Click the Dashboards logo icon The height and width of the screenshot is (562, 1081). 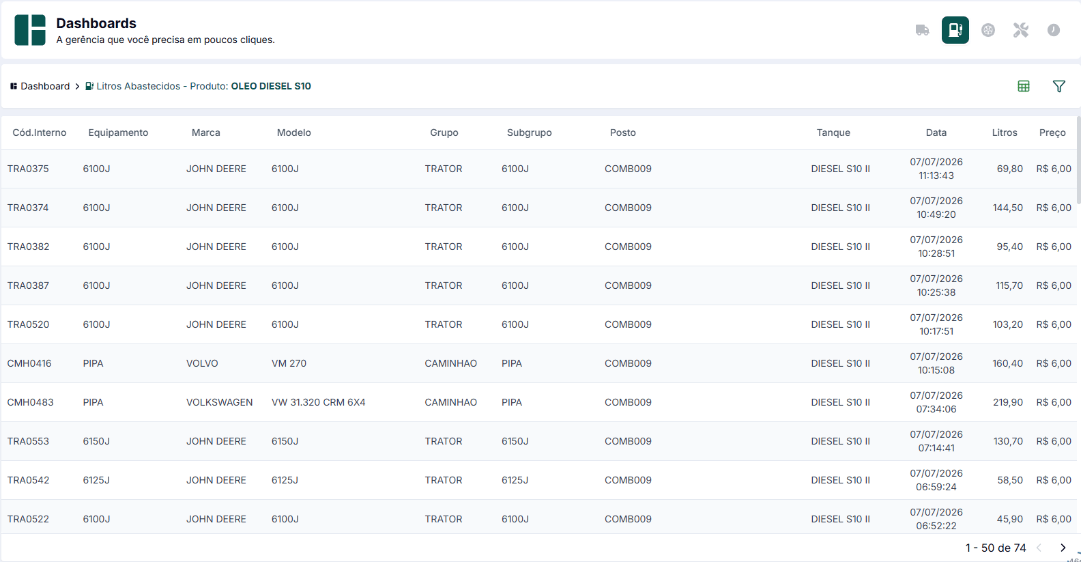coord(30,30)
